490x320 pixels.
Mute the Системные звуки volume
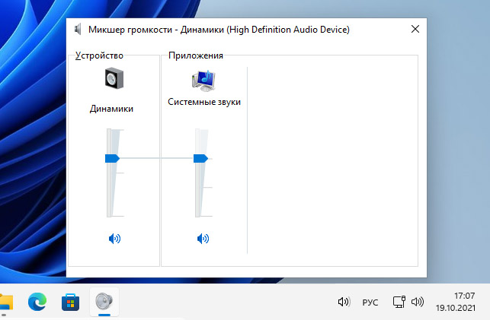pos(203,239)
